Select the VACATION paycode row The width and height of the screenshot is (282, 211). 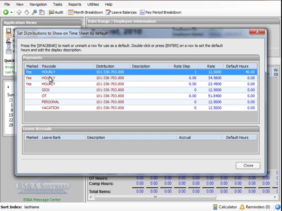point(141,108)
